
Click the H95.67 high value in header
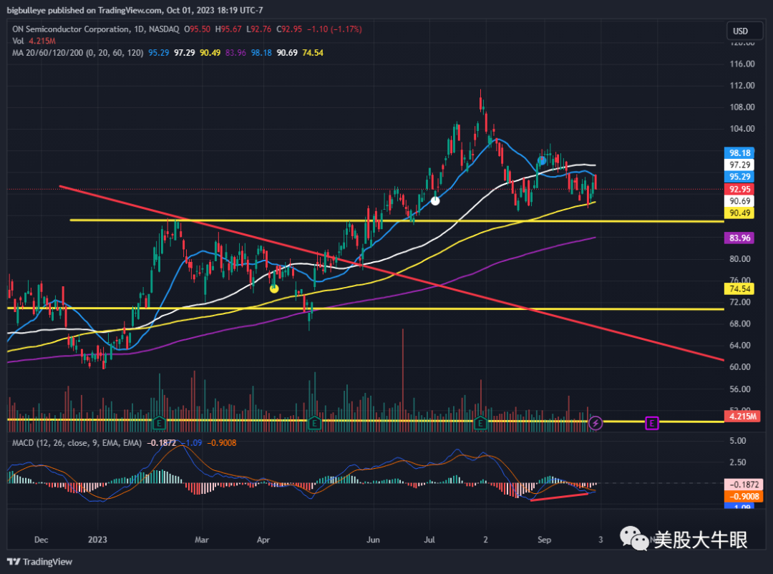pos(228,29)
